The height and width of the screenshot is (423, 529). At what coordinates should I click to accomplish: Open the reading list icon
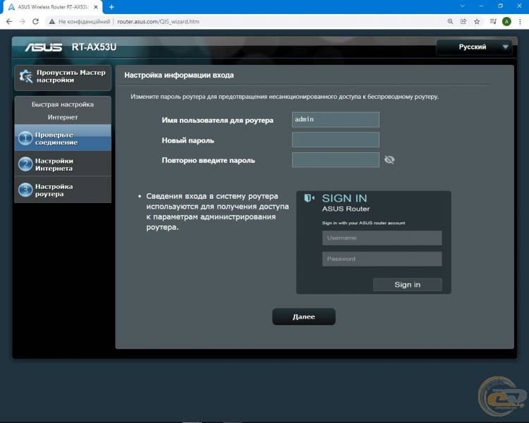pyautogui.click(x=493, y=22)
